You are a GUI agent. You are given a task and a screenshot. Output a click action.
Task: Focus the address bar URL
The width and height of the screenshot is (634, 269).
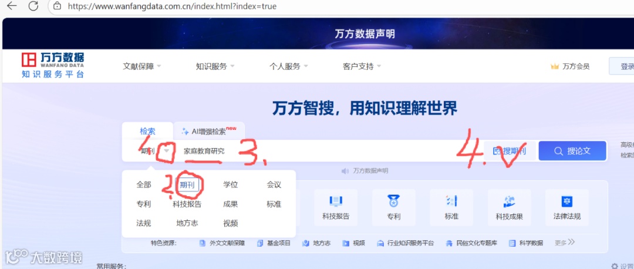[172, 6]
